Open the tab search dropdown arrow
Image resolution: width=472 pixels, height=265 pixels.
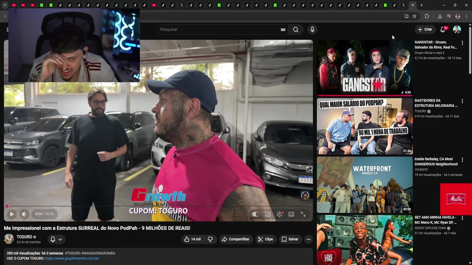pyautogui.click(x=4, y=5)
